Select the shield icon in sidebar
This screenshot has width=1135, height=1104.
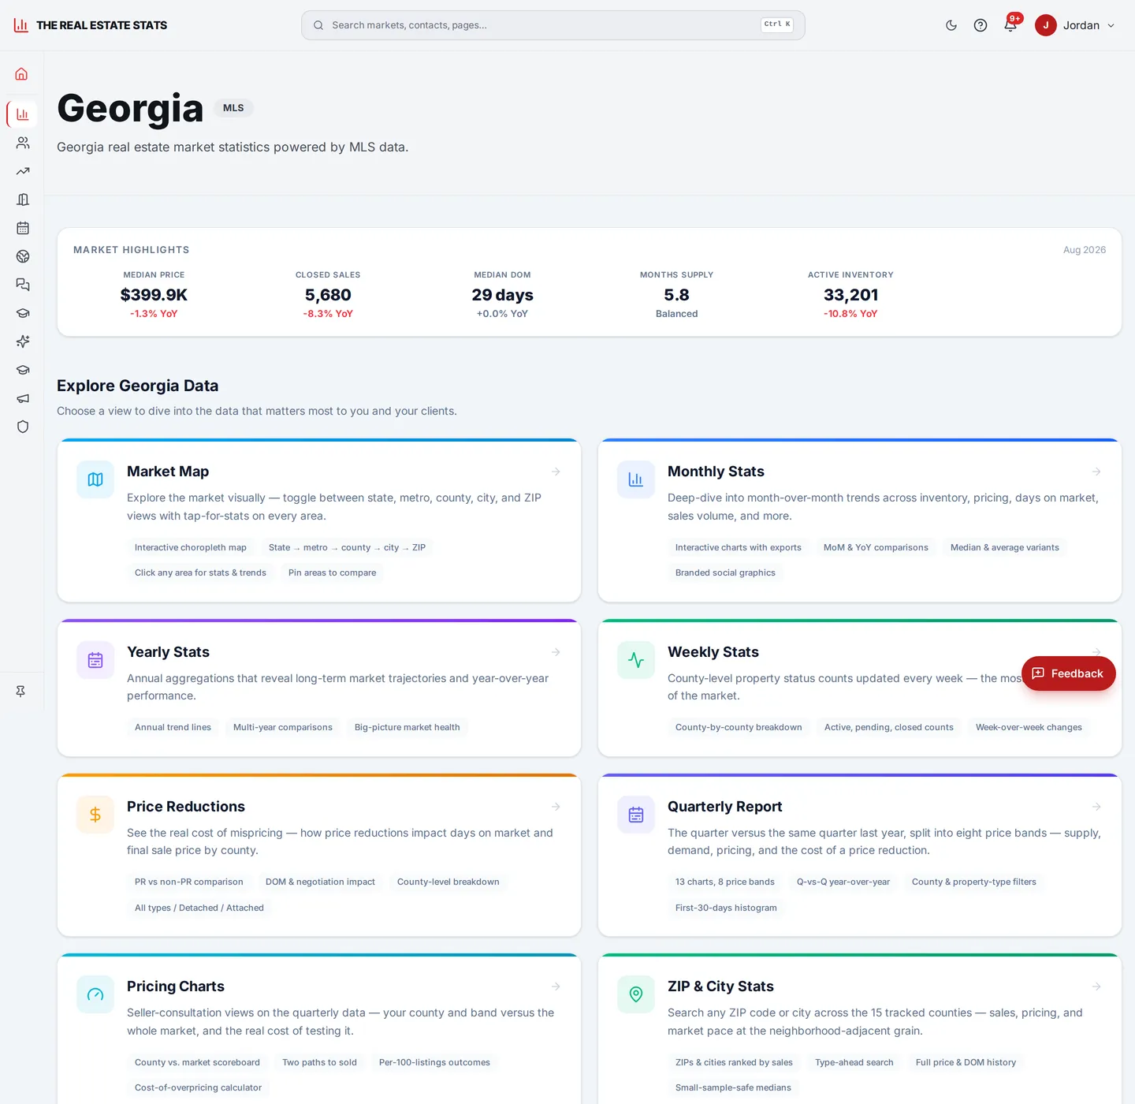pyautogui.click(x=22, y=427)
